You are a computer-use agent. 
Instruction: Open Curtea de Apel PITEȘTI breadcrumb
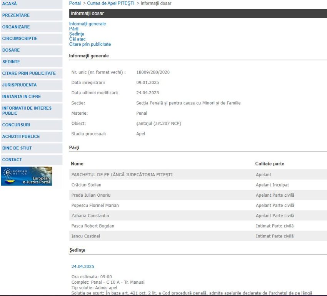pyautogui.click(x=111, y=3)
